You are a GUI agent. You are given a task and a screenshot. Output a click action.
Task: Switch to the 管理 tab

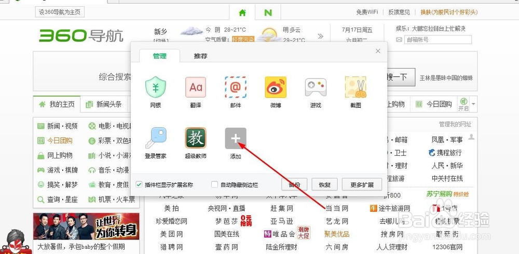tap(159, 56)
